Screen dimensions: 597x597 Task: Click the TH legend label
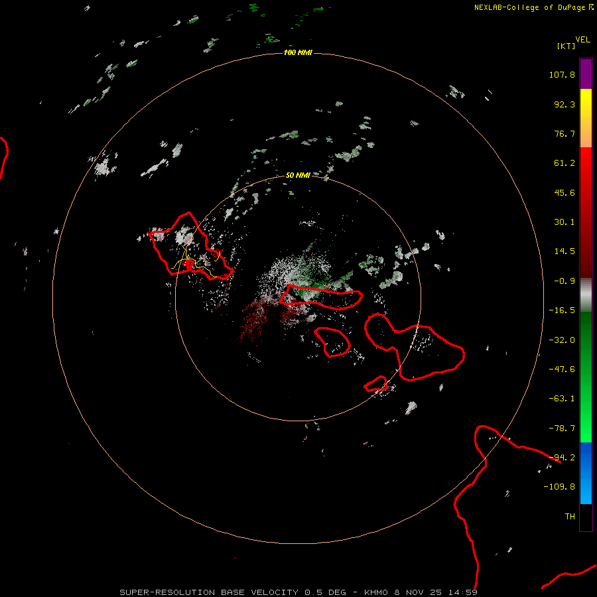tap(570, 517)
